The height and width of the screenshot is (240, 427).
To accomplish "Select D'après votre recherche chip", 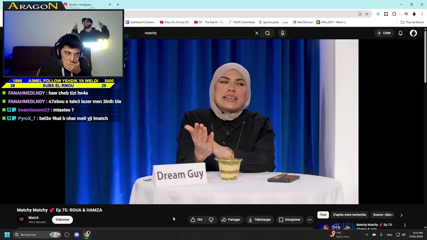I will (x=349, y=215).
